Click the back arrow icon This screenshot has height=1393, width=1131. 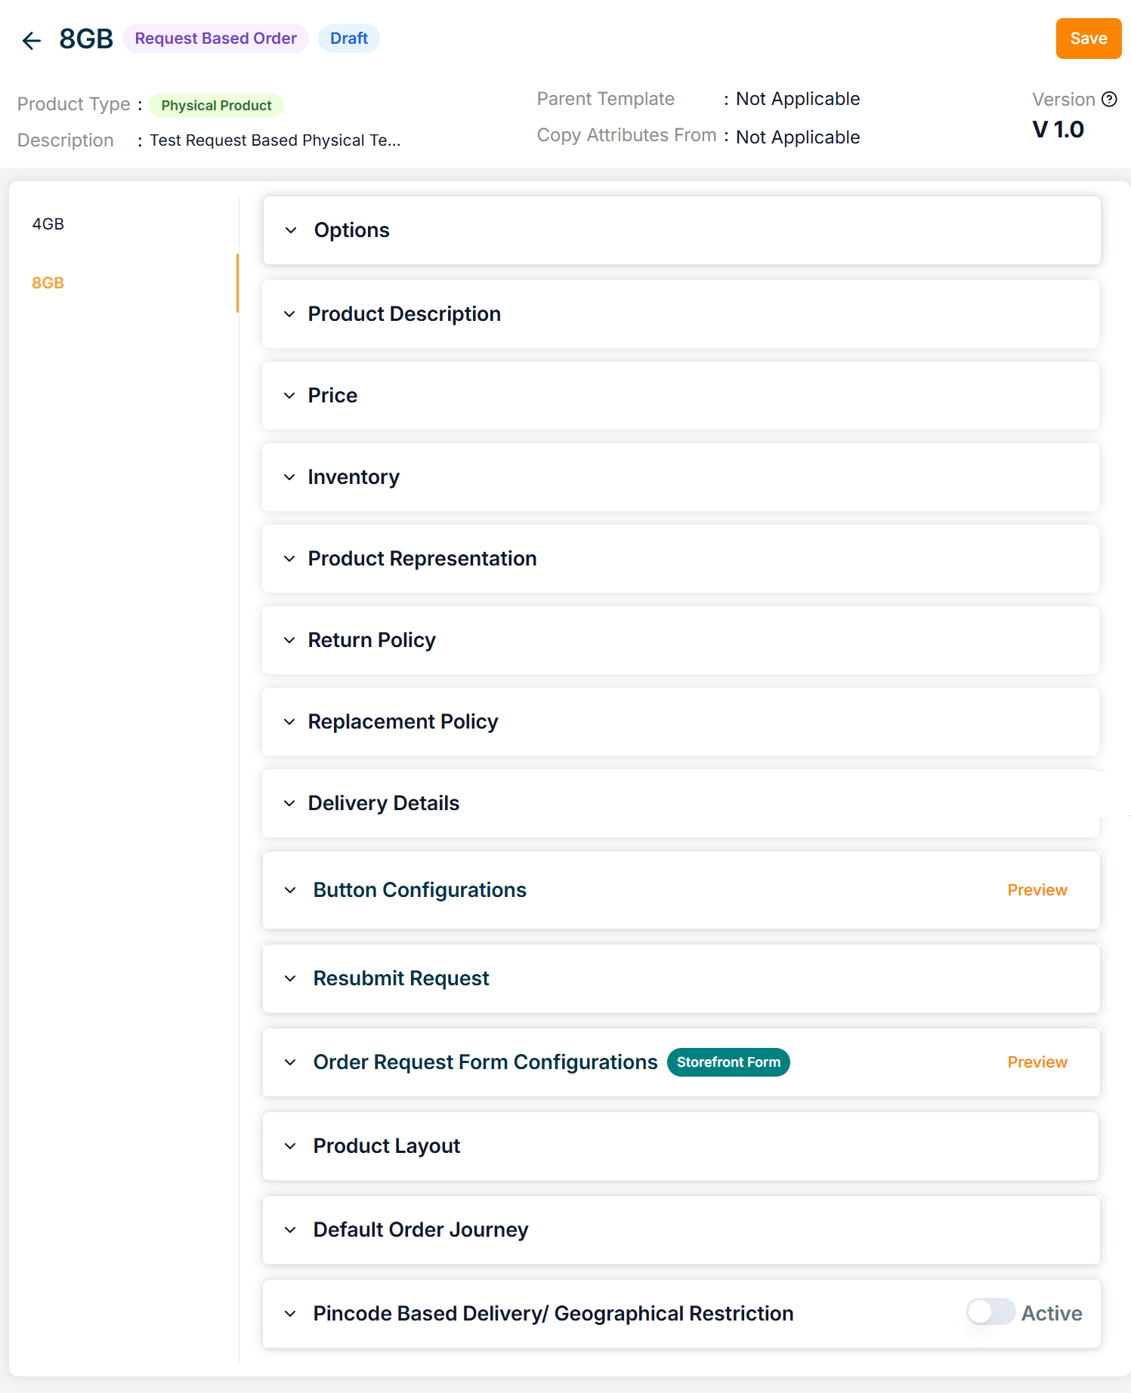click(31, 40)
